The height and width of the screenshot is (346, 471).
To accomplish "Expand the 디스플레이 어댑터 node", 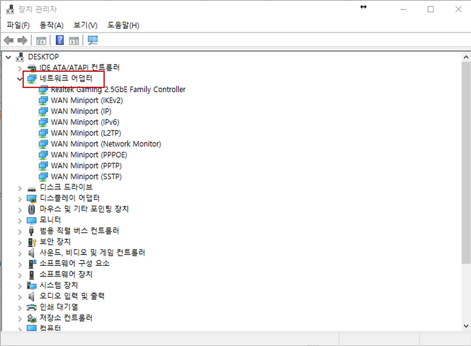I will tap(20, 198).
